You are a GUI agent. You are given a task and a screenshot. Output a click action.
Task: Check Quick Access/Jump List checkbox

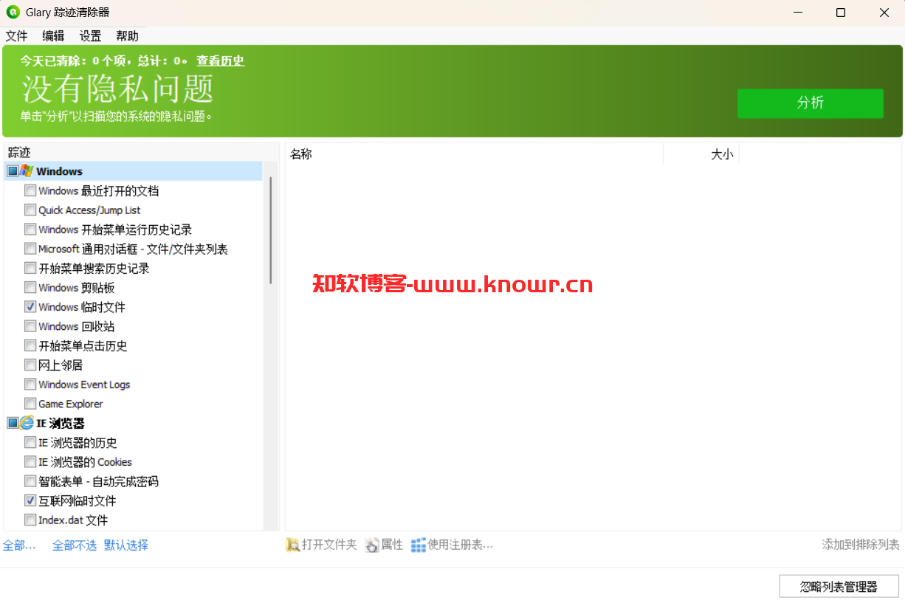click(30, 210)
